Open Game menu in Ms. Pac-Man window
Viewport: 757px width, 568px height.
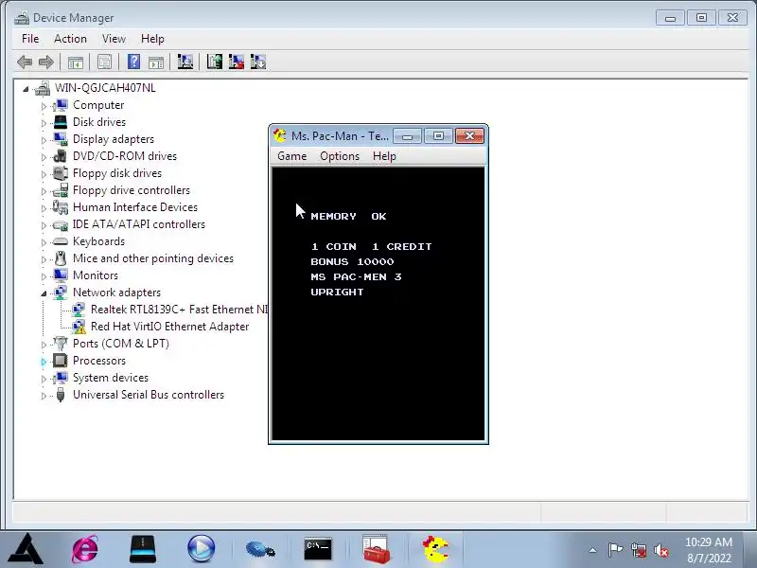click(292, 156)
